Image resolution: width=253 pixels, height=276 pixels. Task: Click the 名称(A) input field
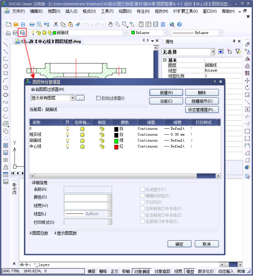(88, 189)
